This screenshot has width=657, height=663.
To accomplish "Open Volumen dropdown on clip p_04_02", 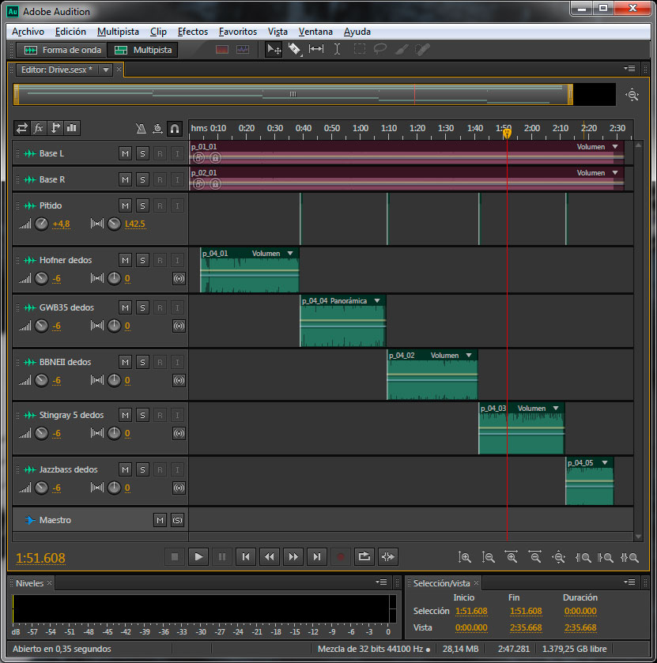I will click(469, 355).
